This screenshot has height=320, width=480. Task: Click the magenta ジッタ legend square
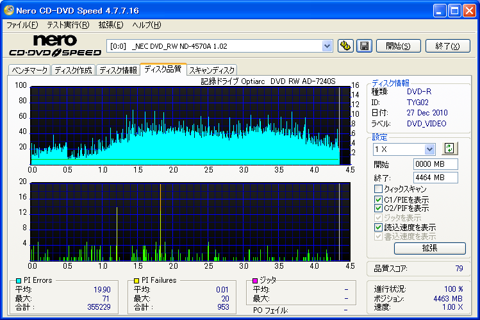pyautogui.click(x=254, y=280)
